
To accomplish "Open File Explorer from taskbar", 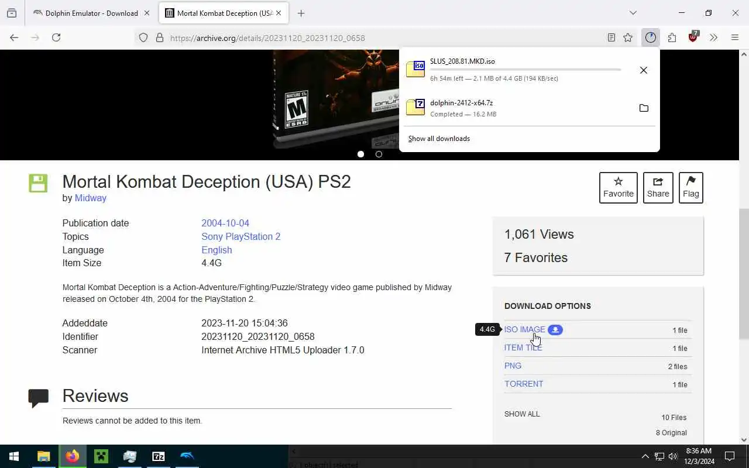I will coord(44,456).
